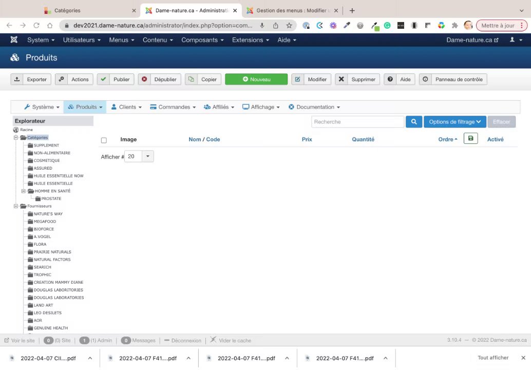Open the Produits submenu dropdown
Screen dimensions: 531x370
pyautogui.click(x=85, y=107)
